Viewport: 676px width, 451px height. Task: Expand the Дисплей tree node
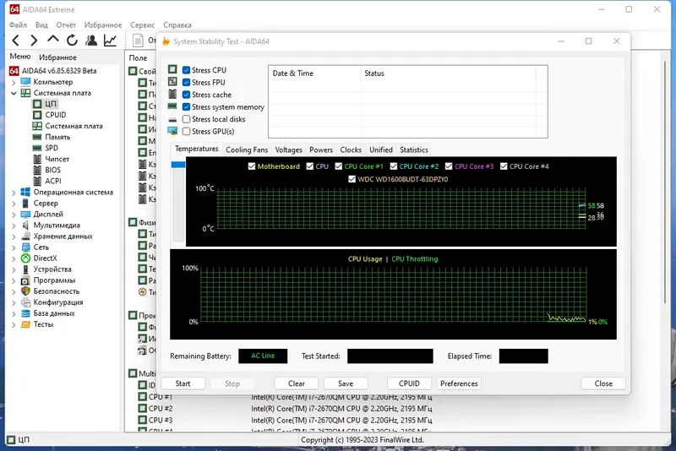coord(14,214)
